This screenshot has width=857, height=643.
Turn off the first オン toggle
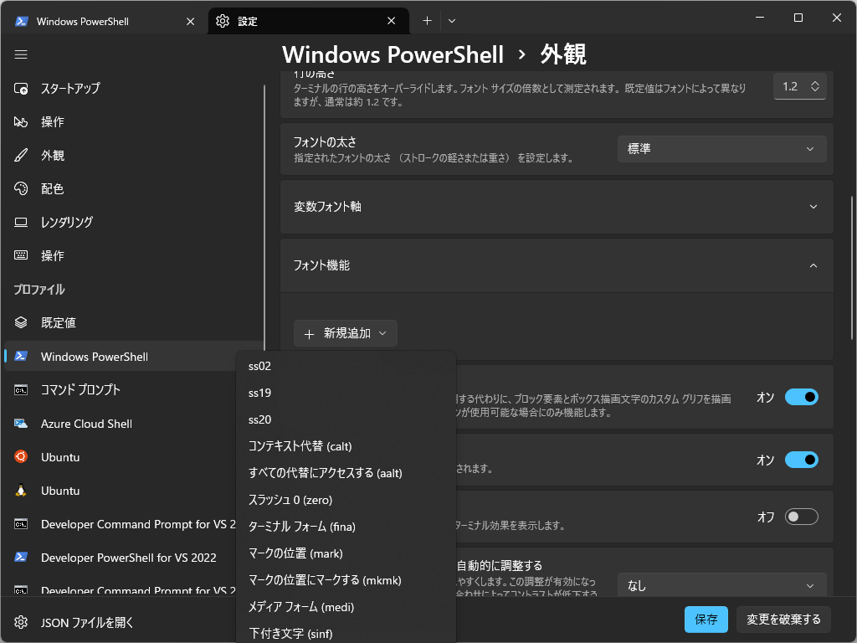(801, 397)
